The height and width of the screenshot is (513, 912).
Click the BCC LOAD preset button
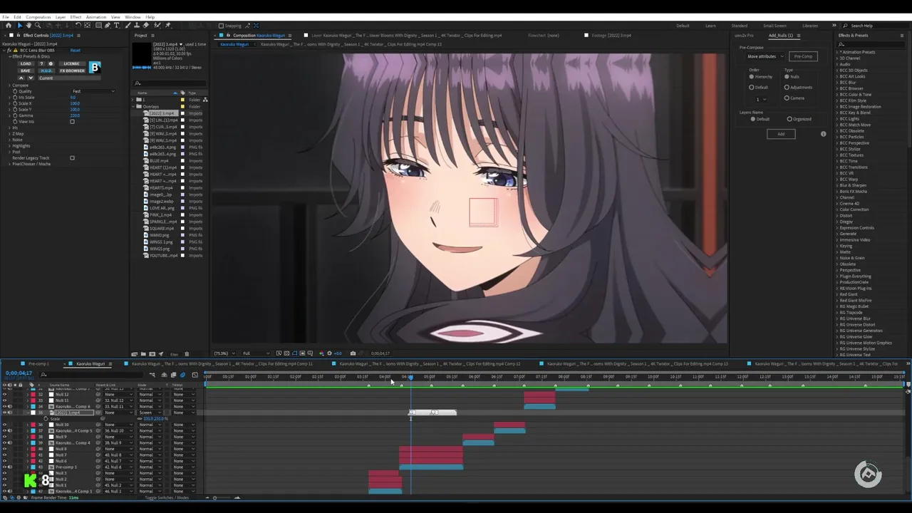click(26, 63)
